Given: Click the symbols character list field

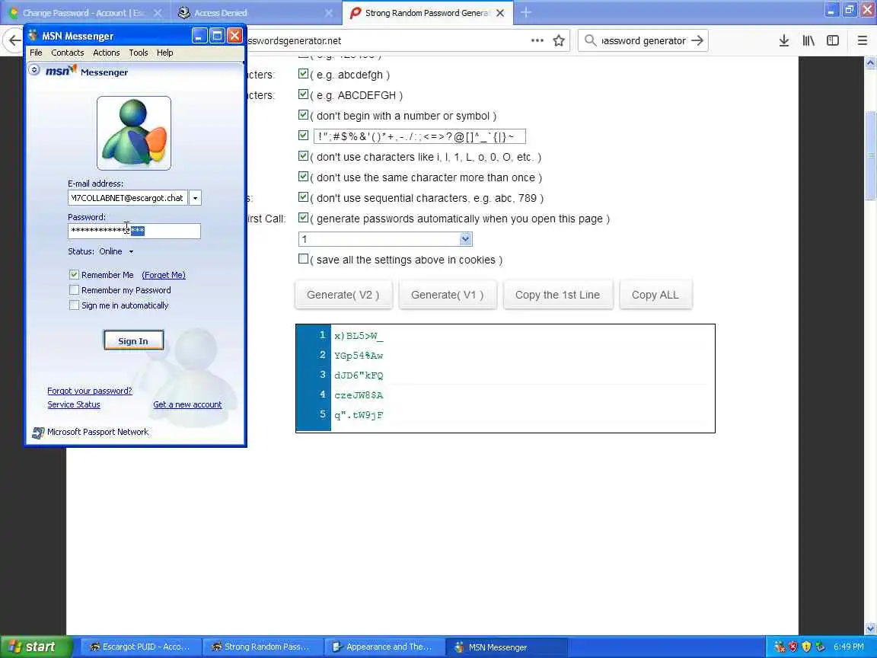Looking at the screenshot, I should point(419,136).
